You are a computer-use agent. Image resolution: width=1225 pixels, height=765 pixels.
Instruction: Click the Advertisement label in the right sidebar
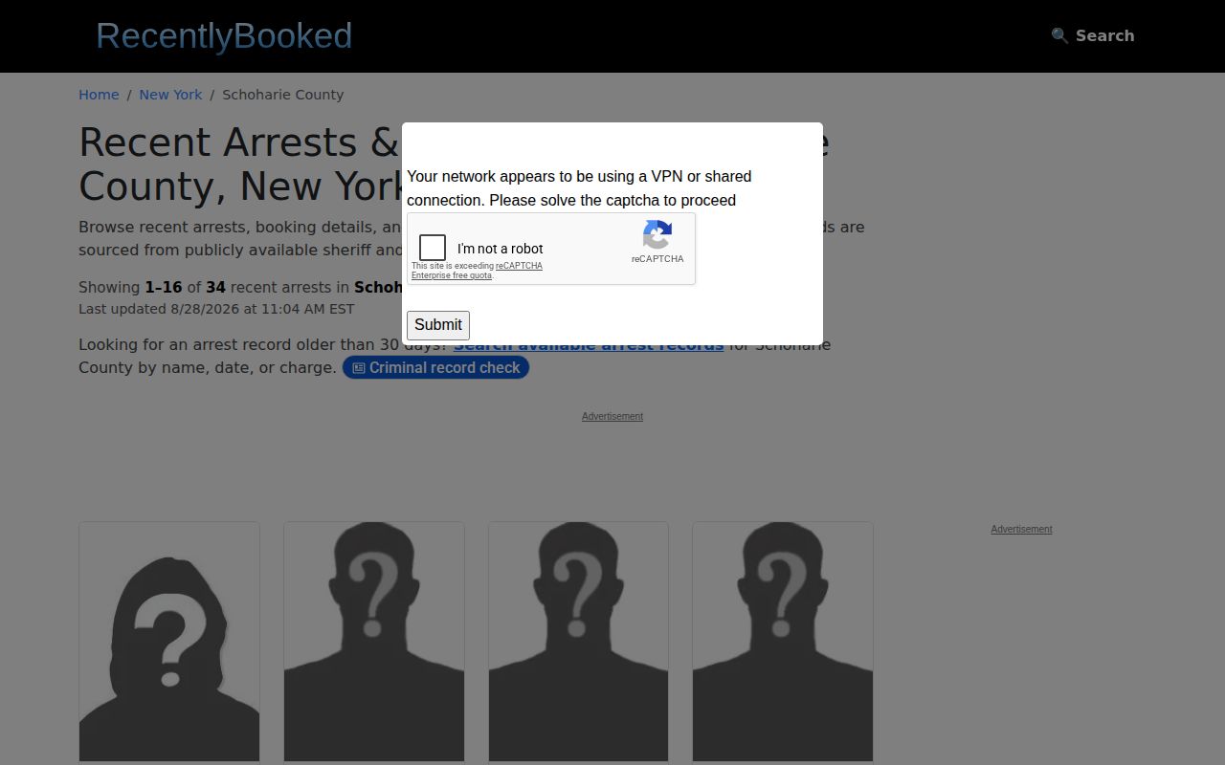pos(1021,529)
